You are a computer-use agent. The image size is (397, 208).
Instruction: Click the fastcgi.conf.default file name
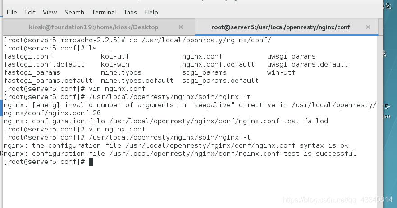(44, 64)
